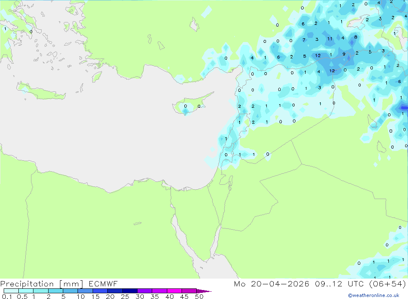This screenshot has height=299, width=408.
Task: Pick the 15–20 mm legend color swatch
Action: (100, 291)
